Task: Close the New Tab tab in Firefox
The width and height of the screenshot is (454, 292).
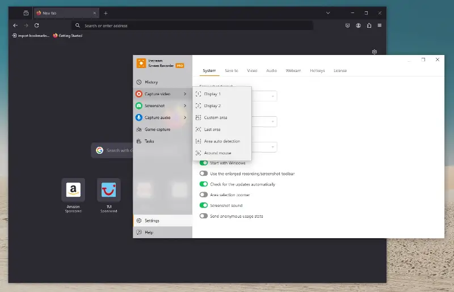Action: tap(94, 13)
